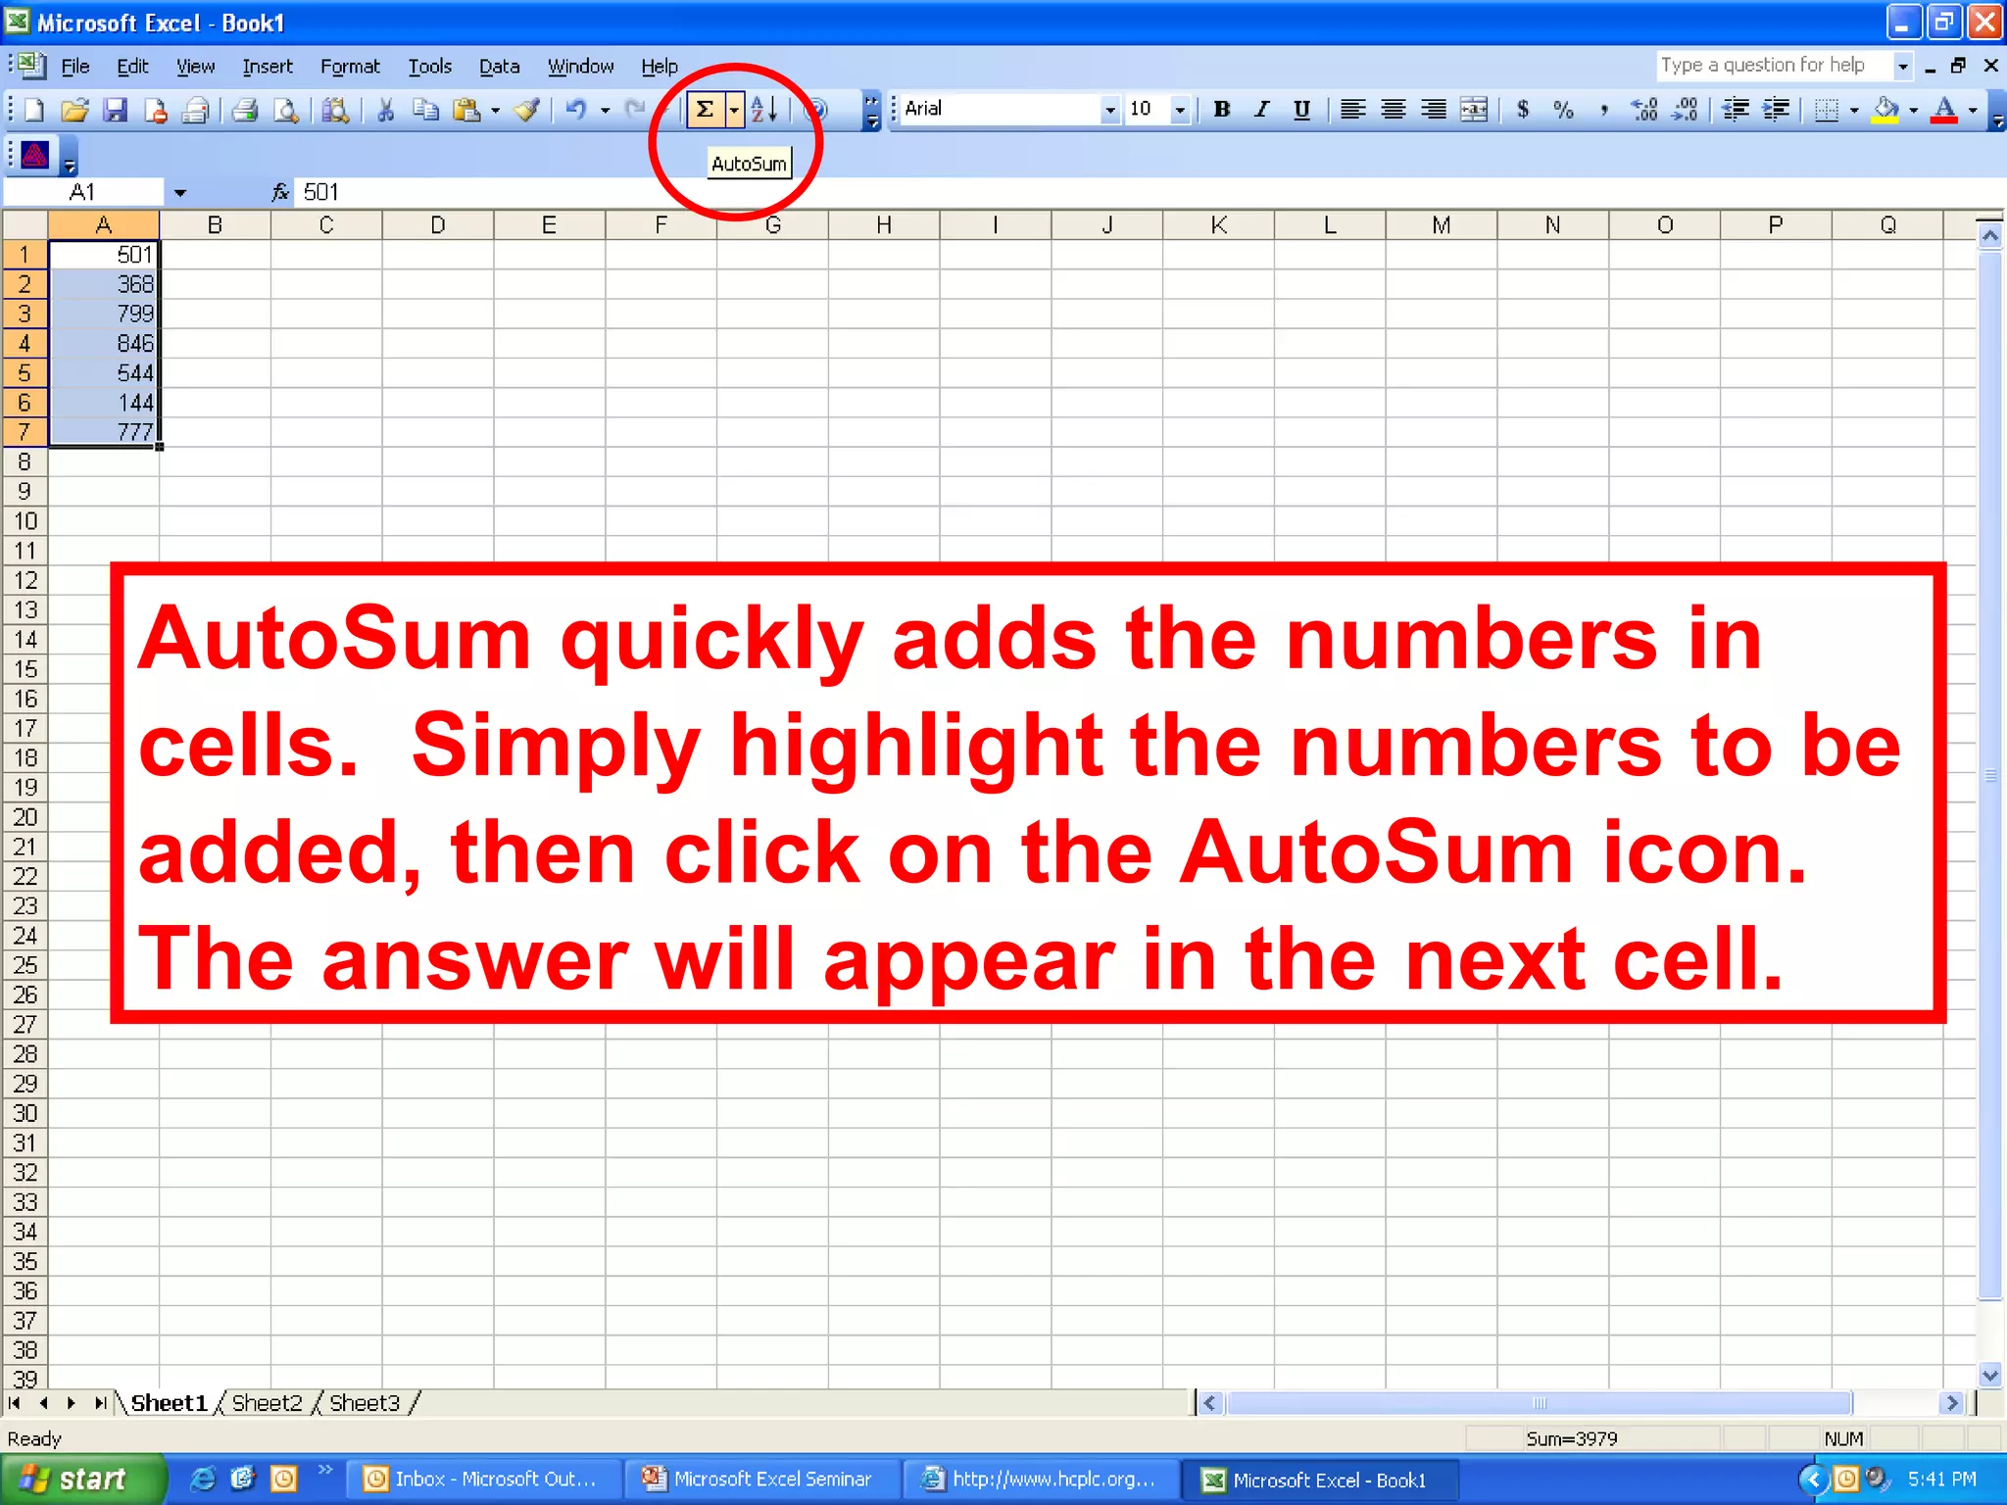Open a file with folder icon
This screenshot has width=2007, height=1505.
coord(74,110)
